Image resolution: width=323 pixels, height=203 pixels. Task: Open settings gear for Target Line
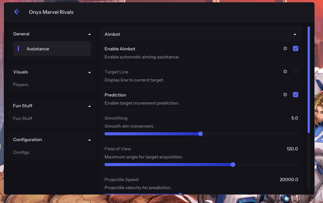coord(285,72)
